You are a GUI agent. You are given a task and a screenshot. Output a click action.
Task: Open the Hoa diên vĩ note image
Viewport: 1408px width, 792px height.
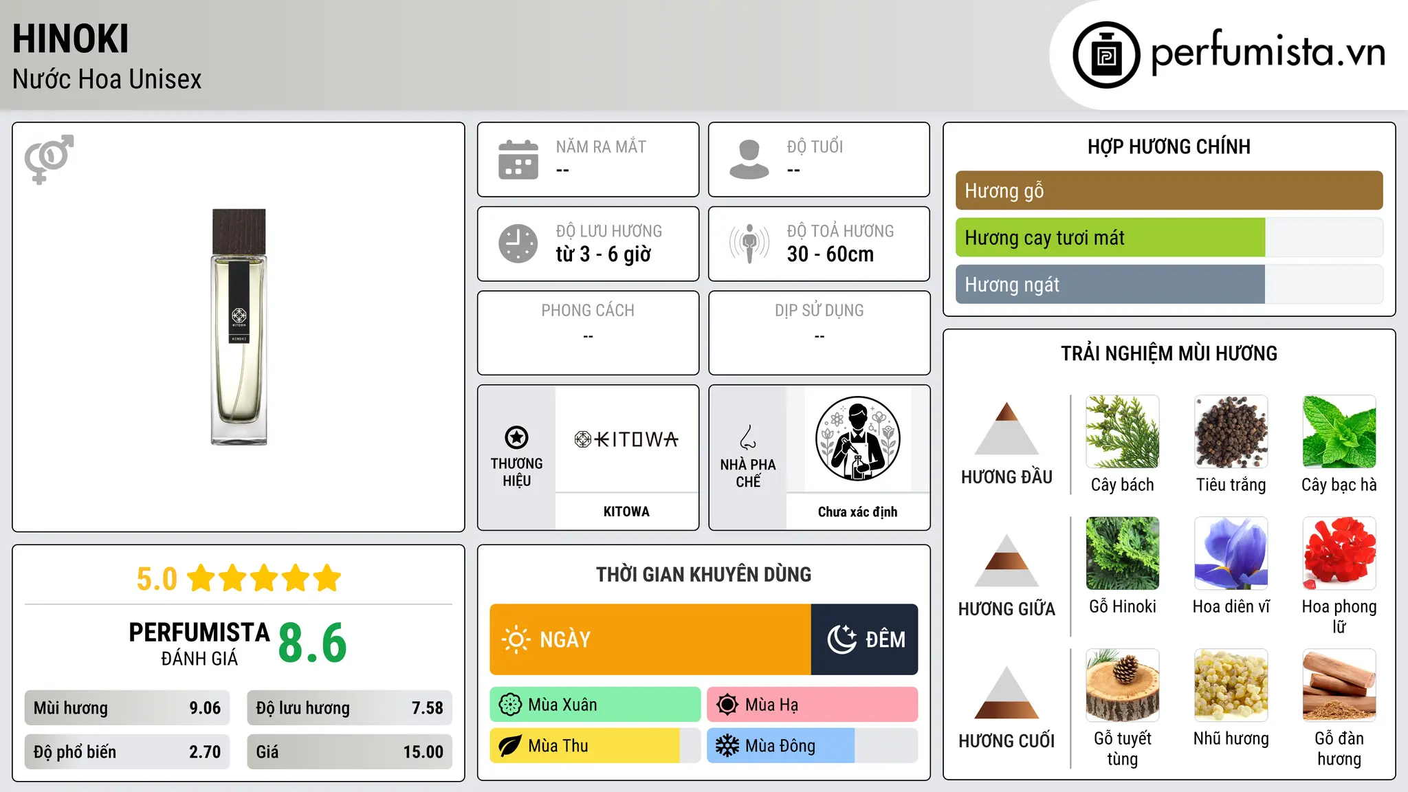(x=1231, y=553)
